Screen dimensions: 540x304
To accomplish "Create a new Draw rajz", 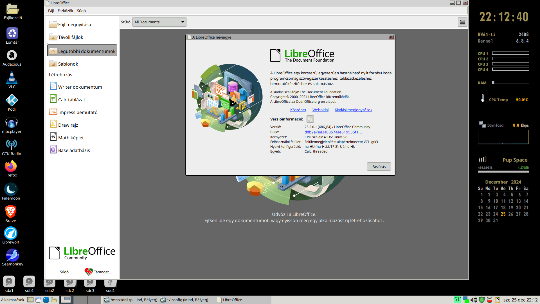I will pos(82,125).
